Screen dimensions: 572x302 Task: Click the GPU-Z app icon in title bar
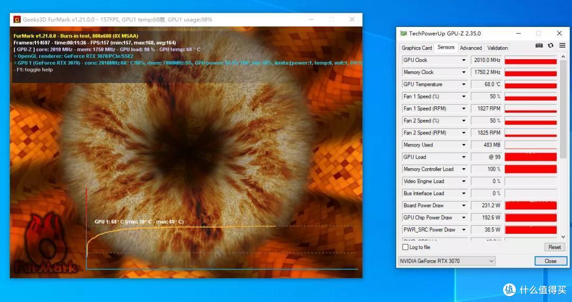tap(404, 33)
